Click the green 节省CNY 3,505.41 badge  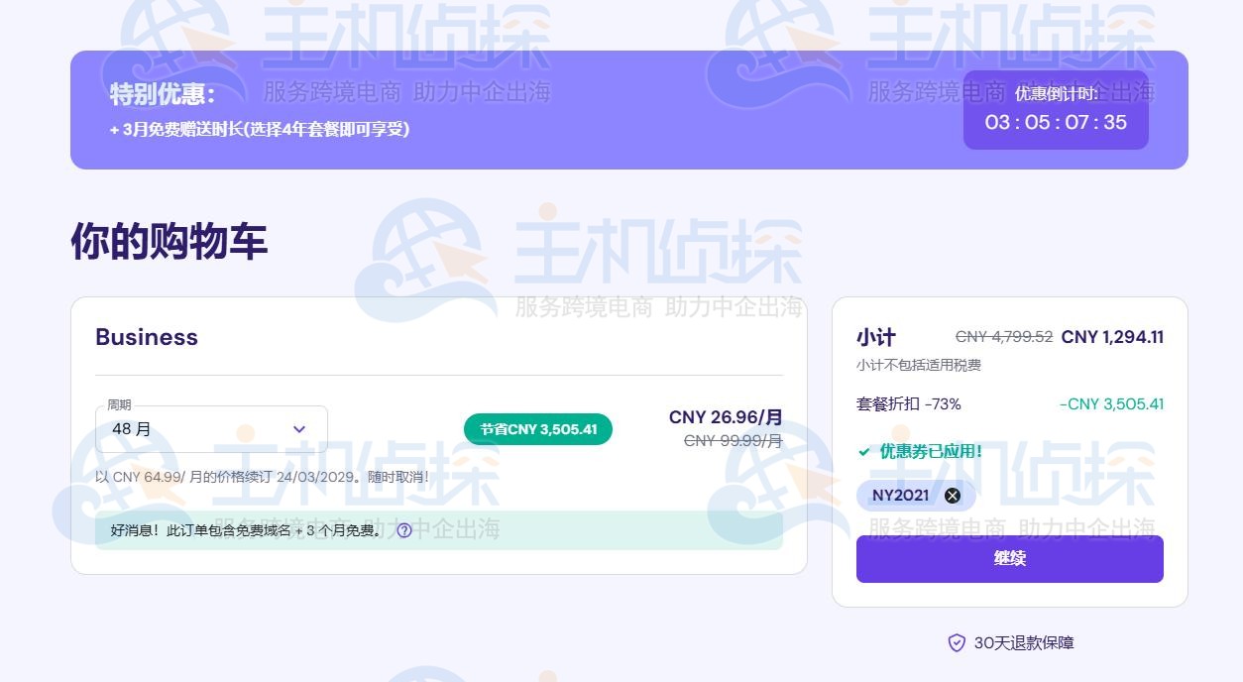(x=538, y=429)
